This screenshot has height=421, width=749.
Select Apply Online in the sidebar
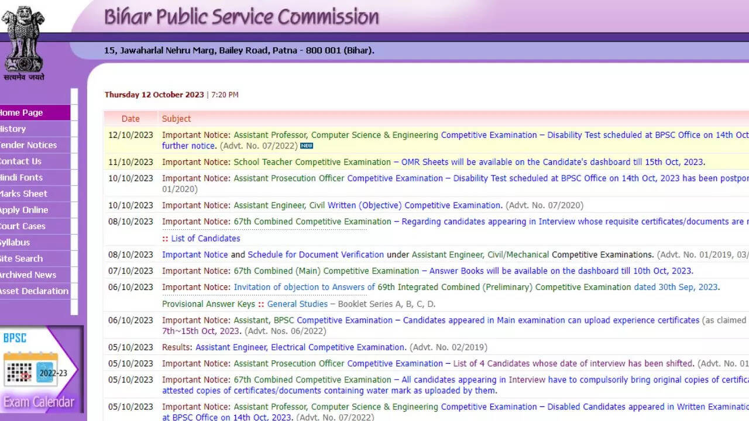coord(25,210)
